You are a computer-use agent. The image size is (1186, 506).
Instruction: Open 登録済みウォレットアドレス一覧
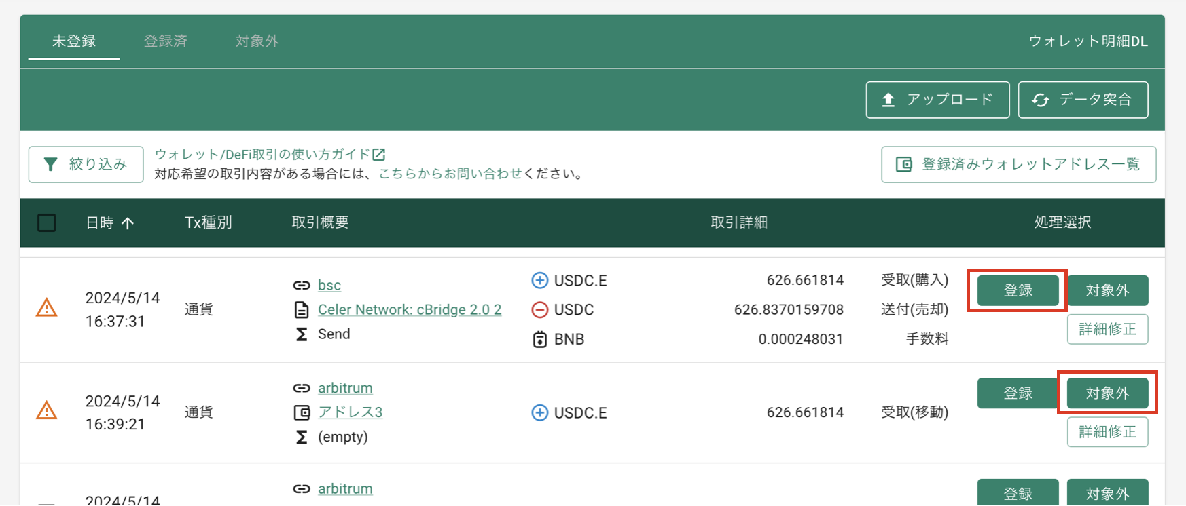pyautogui.click(x=1018, y=164)
